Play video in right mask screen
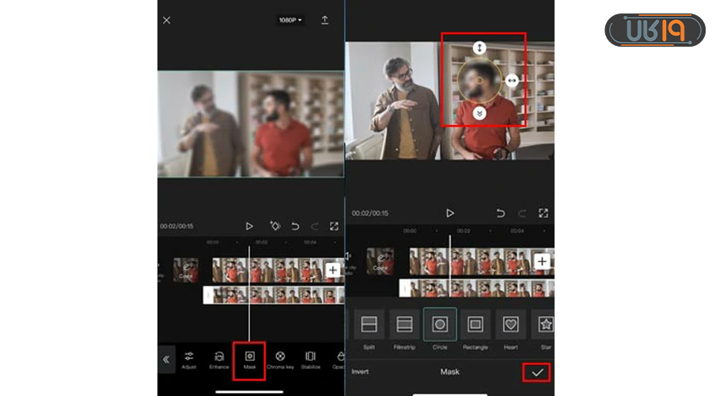The height and width of the screenshot is (396, 712). click(450, 213)
